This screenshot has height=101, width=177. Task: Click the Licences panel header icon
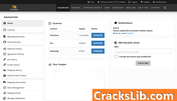[50, 23]
